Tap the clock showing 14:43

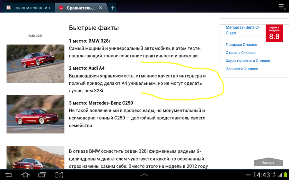[x=261, y=175]
